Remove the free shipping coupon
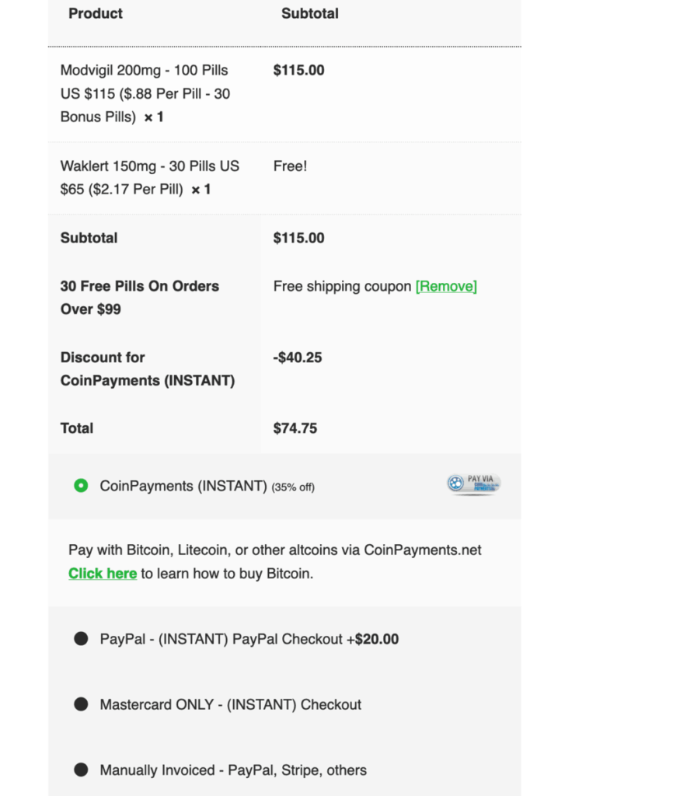 [x=446, y=286]
